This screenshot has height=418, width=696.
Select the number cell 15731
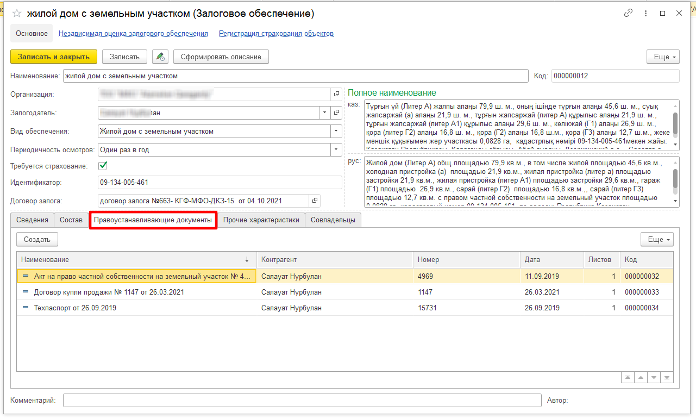467,308
